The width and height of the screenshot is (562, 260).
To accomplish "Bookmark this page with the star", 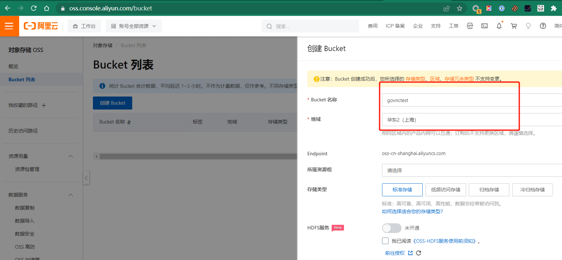I will pos(459,8).
